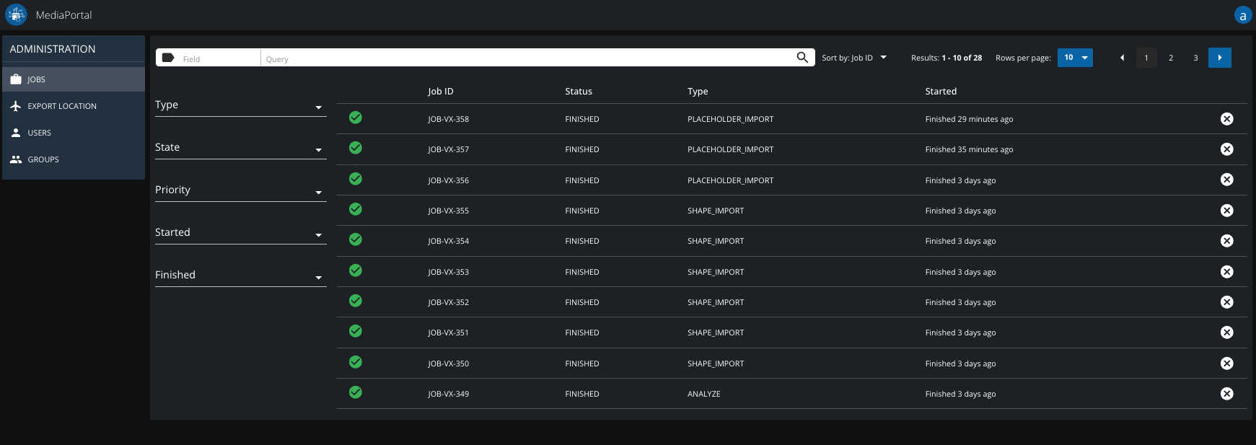Screen dimensions: 1256x445
Task: Open the user avatar menu
Action: click(x=1242, y=15)
